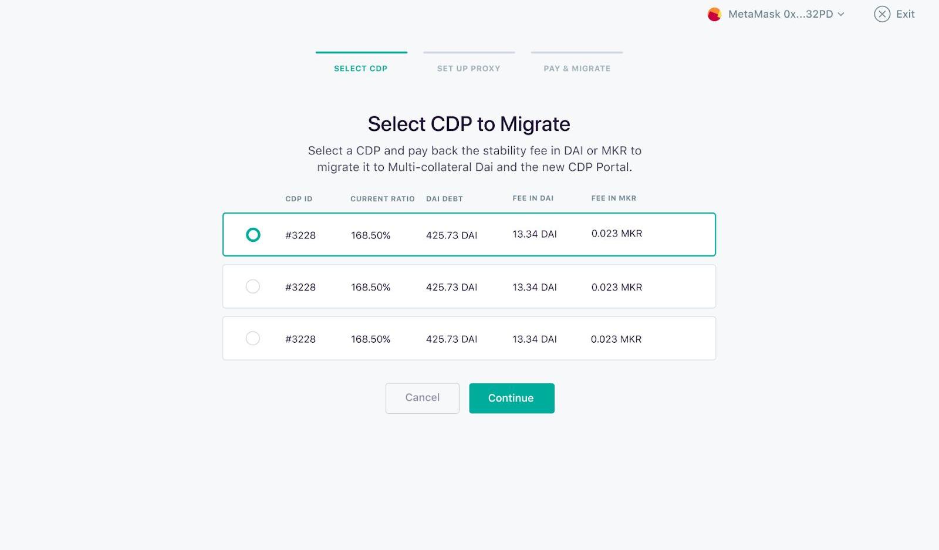This screenshot has height=550, width=939.
Task: Click the CURRENT RATIO column header
Action: tap(383, 199)
